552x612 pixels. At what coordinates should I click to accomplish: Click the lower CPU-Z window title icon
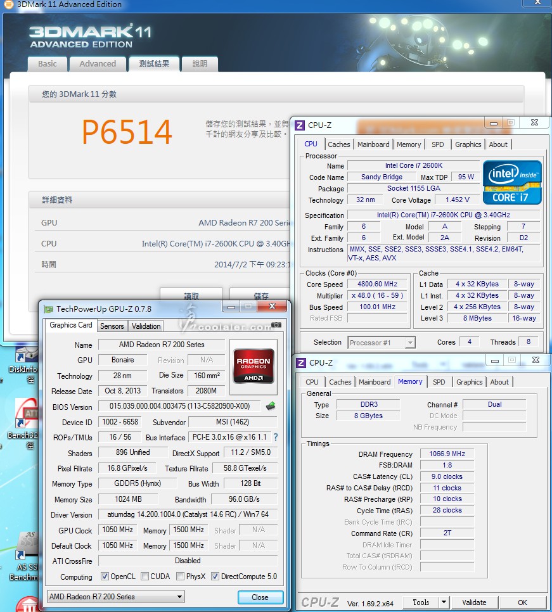point(301,363)
